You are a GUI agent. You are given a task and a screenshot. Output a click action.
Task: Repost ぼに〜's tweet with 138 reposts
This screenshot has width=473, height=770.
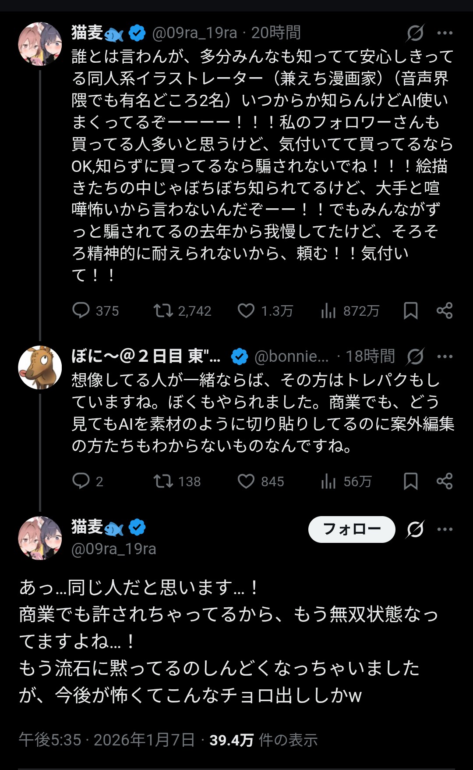coord(163,481)
